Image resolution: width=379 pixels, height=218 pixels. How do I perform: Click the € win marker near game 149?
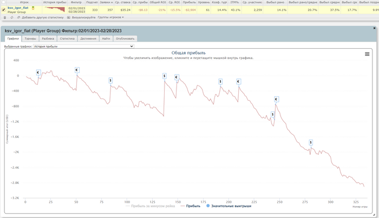point(177,77)
